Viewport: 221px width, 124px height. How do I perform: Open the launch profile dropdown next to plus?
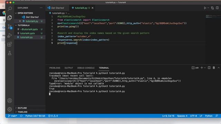205,68
